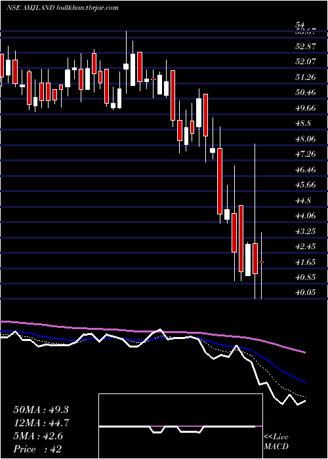
Task: Select the 44.8 price level label
Action: tap(304, 201)
